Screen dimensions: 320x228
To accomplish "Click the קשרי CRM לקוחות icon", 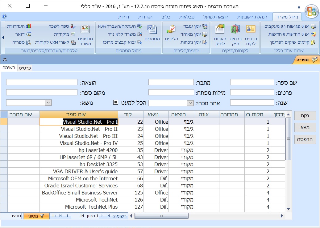I will (73, 42).
